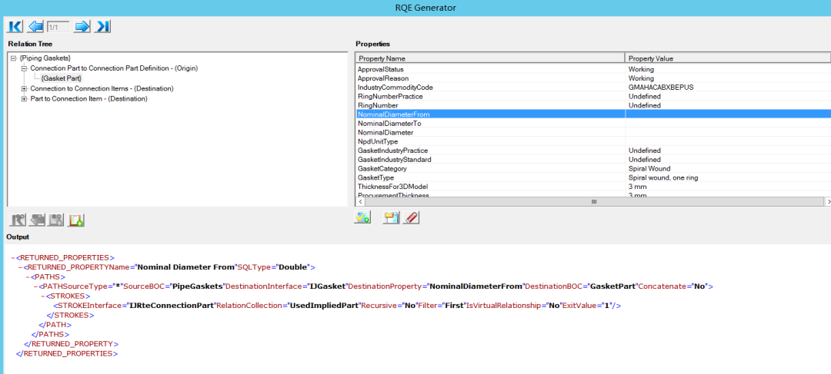This screenshot has width=831, height=374.
Task: Collapse the PATH XML node minus sign
Action: [x=35, y=286]
